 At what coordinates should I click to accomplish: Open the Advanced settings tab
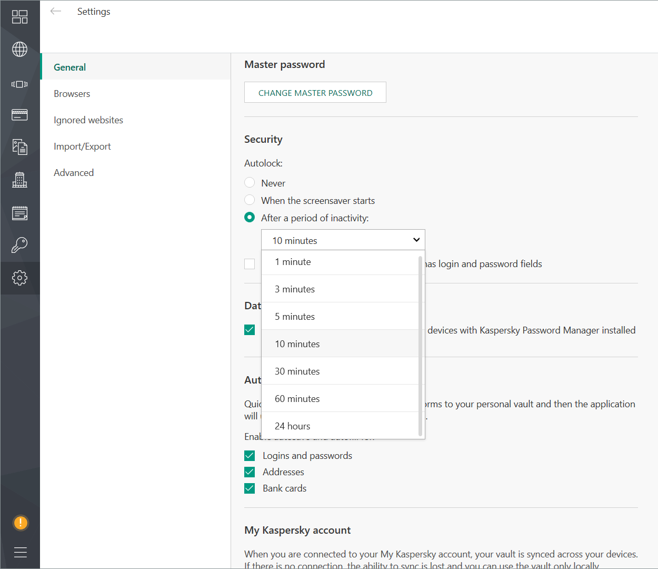[135, 173]
